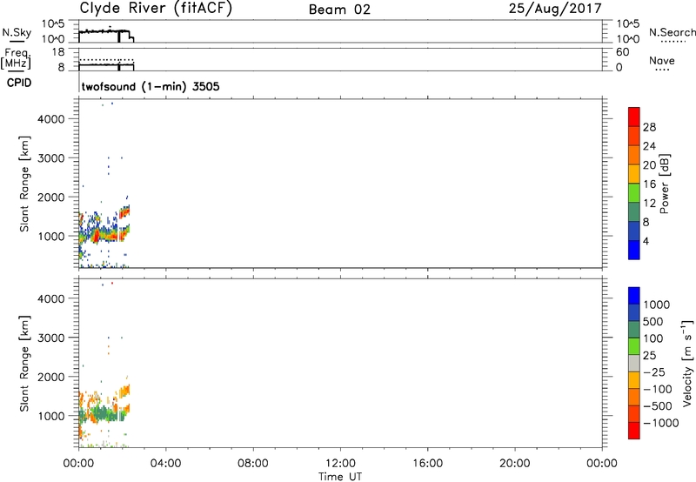Select the 'Beam 02' heading

point(339,10)
